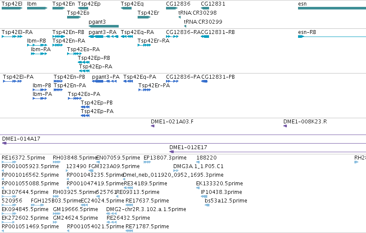Select protein Tsp42Eq-PA
366x233 pixels.
128,81
